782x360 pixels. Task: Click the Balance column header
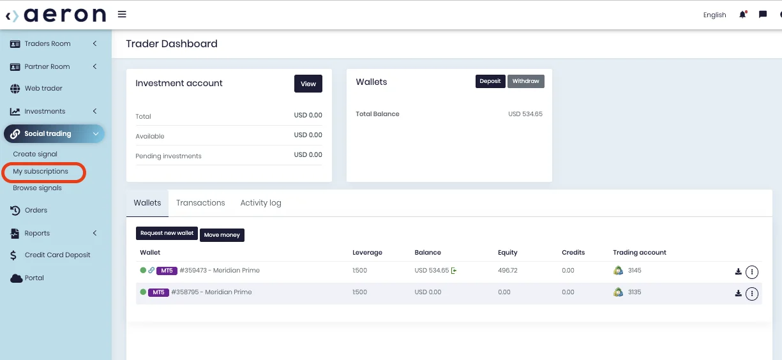pos(428,253)
